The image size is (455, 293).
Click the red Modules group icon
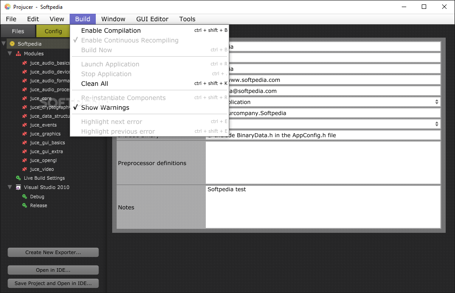(18, 54)
